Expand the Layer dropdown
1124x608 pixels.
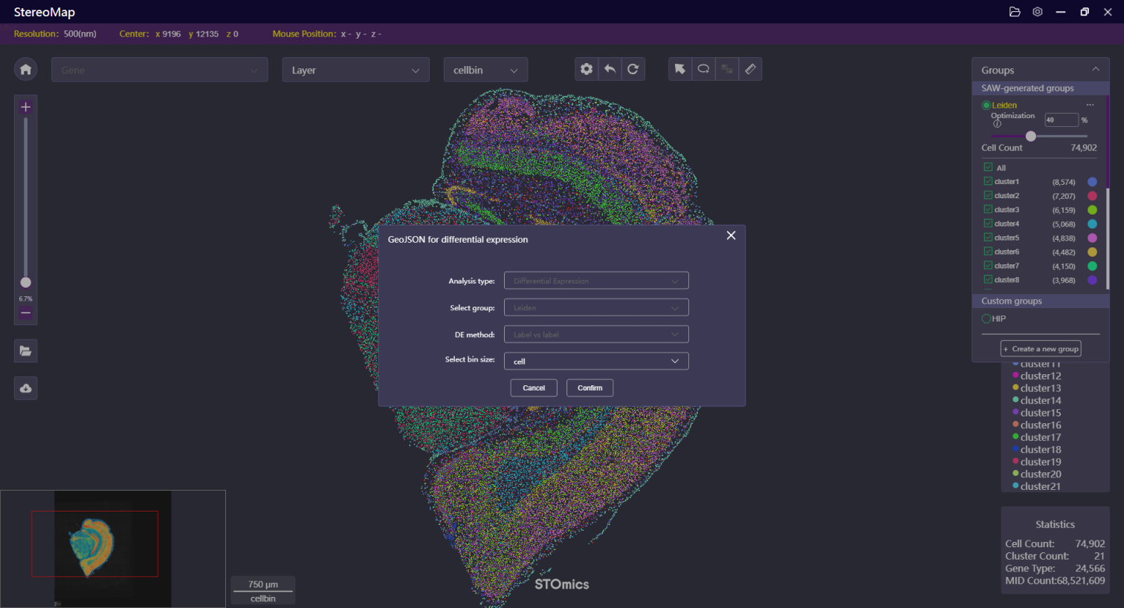coord(355,70)
